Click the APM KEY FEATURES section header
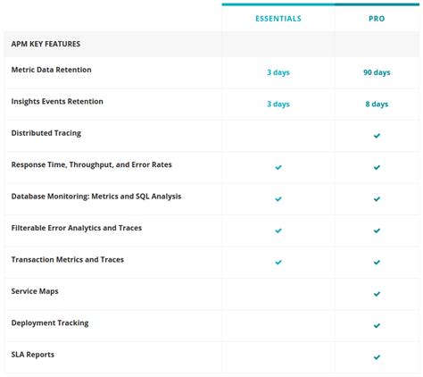This screenshot has width=423, height=377. tap(46, 44)
